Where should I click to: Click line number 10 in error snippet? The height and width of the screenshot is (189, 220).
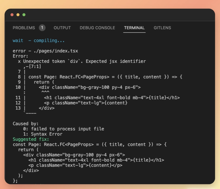pos(18,87)
